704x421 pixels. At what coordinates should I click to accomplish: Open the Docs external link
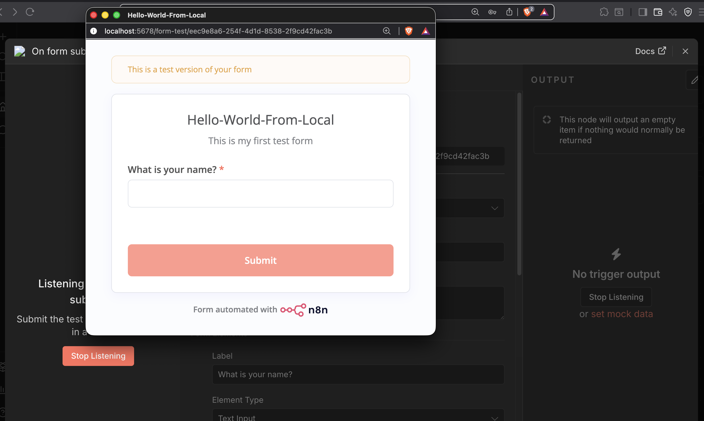[650, 51]
